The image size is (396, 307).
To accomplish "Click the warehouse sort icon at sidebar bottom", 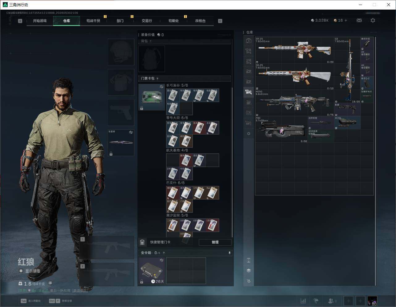I will pos(249,281).
